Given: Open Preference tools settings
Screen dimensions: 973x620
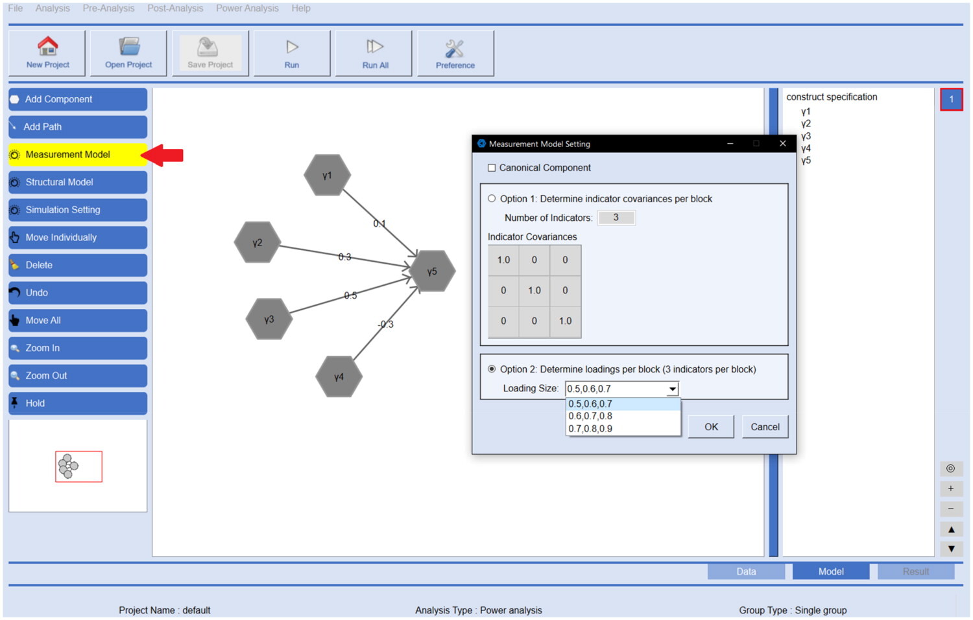Looking at the screenshot, I should 455,54.
